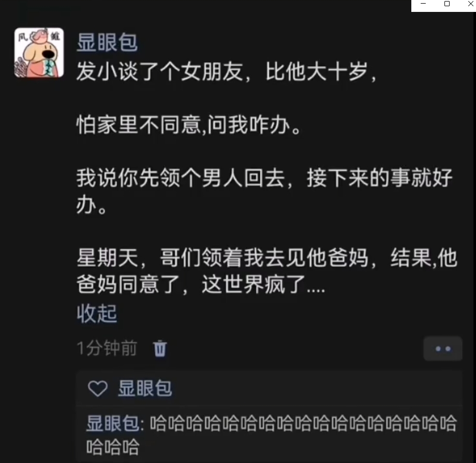Maximize the window

pos(447,4)
